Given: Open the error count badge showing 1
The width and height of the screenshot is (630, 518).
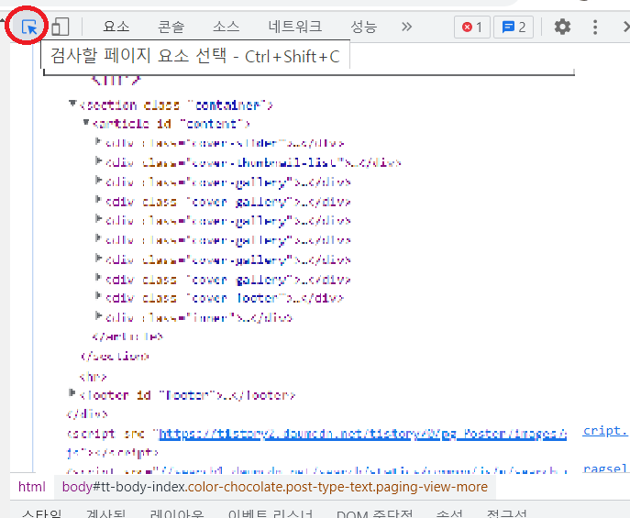Looking at the screenshot, I should pyautogui.click(x=472, y=28).
